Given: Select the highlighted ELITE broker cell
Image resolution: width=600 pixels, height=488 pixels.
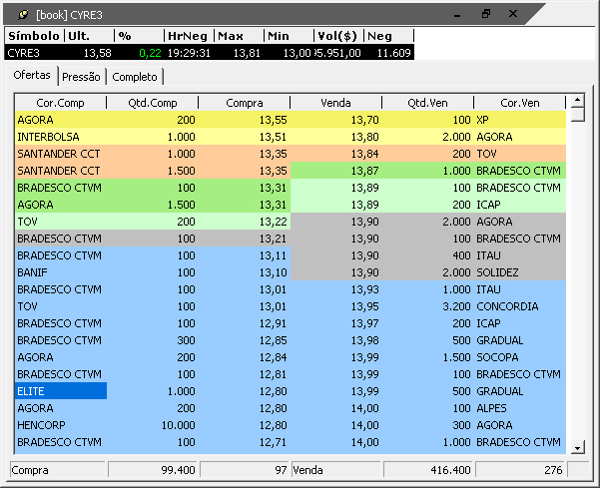Looking at the screenshot, I should click(x=61, y=391).
